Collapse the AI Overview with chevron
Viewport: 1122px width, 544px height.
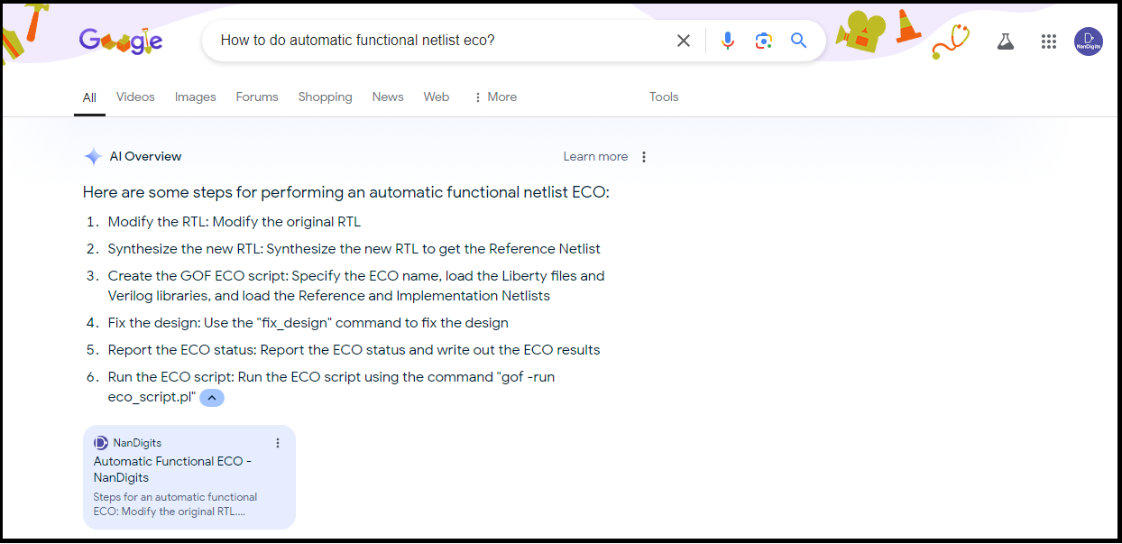pos(212,397)
